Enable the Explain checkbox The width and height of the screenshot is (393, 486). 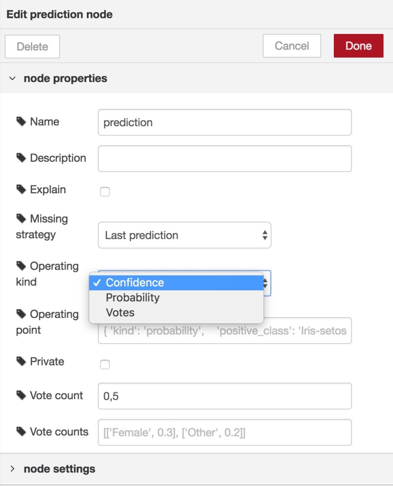coord(105,192)
